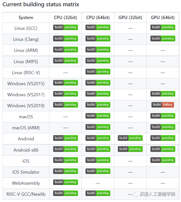
Task: Open Linux (MIPS) CPU 32bit badge
Action: tap(65, 60)
